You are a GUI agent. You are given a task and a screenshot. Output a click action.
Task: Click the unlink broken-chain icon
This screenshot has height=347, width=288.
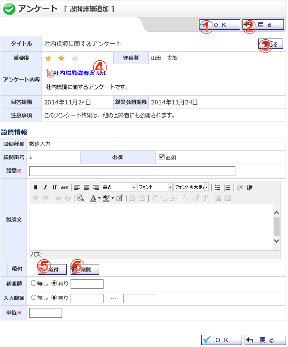(x=67, y=198)
